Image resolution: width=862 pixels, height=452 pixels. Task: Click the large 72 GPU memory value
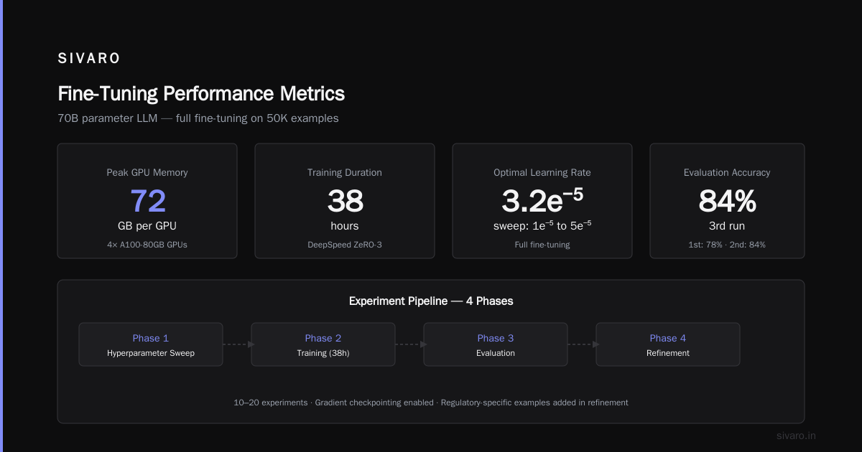pos(147,201)
